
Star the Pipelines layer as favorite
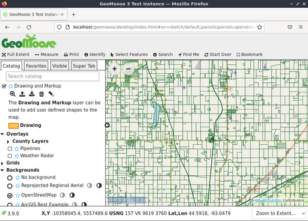coord(17,148)
